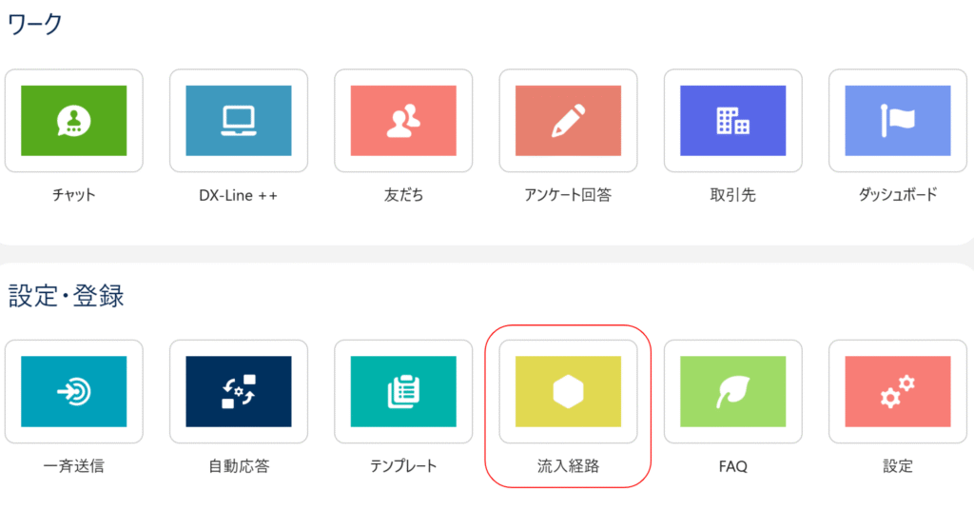
Task: Open the 取引先 building icon
Action: [732, 121]
